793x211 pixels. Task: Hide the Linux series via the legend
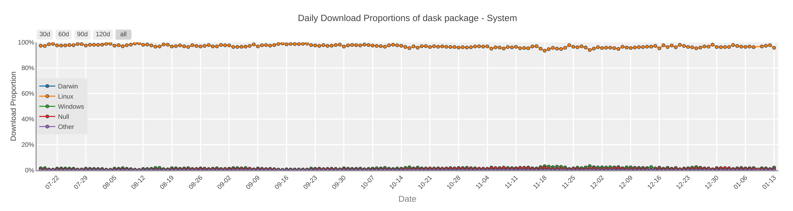(x=66, y=96)
